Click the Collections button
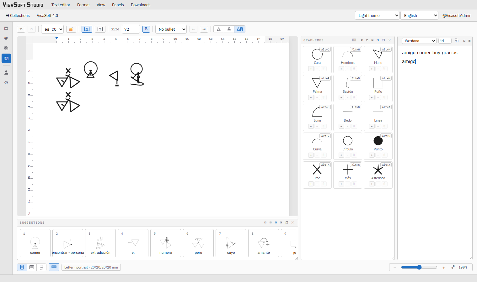This screenshot has height=282, width=477. click(18, 15)
